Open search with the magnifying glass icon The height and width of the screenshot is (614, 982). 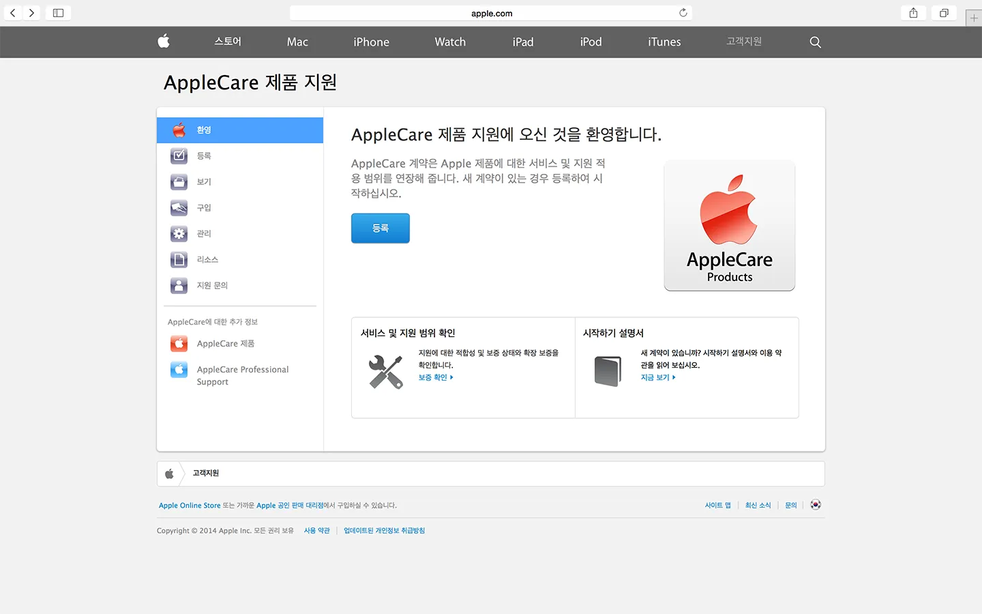tap(815, 42)
